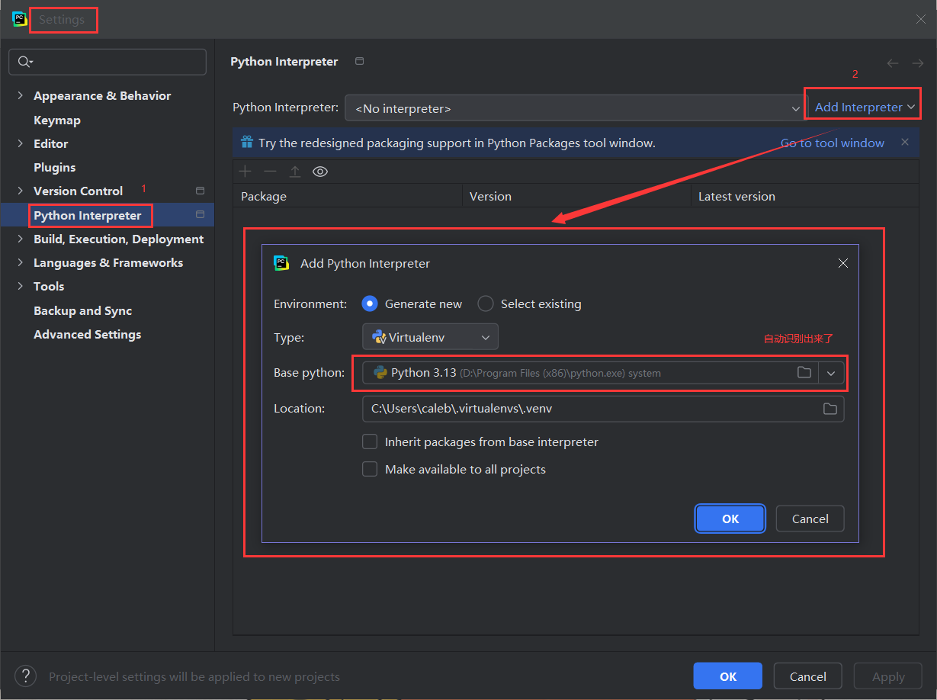
Task: Enable Inherit packages from base interpreter
Action: [x=370, y=442]
